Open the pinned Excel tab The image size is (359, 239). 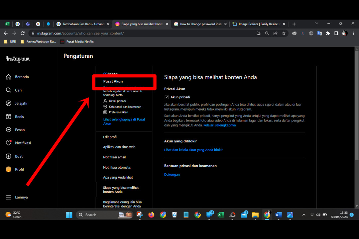[x=7, y=24]
